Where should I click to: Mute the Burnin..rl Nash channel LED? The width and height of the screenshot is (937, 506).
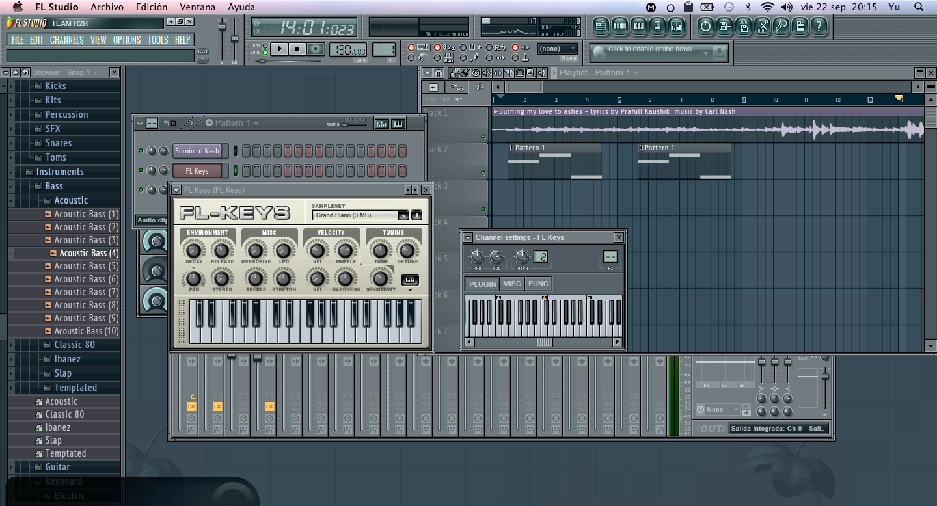[141, 151]
